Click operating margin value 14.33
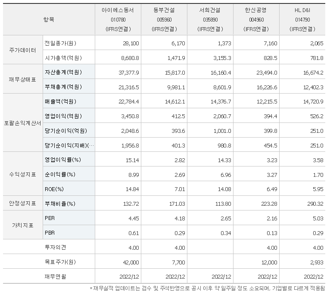Screen dimensions: 330x292 [x=224, y=160]
